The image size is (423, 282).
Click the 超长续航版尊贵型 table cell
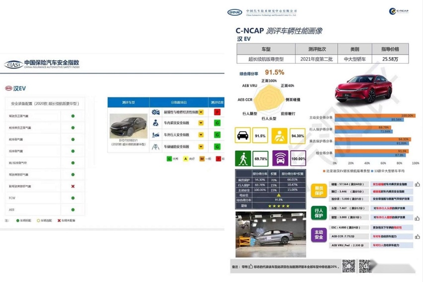coord(266,59)
